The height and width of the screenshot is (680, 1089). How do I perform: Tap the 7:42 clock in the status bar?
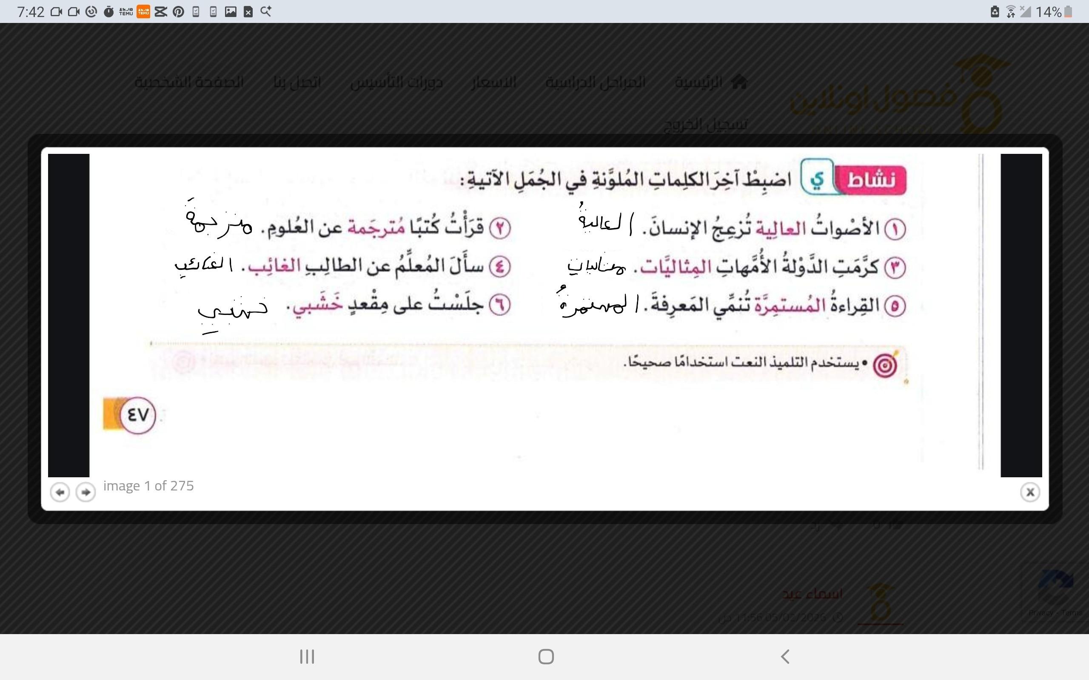(x=31, y=12)
